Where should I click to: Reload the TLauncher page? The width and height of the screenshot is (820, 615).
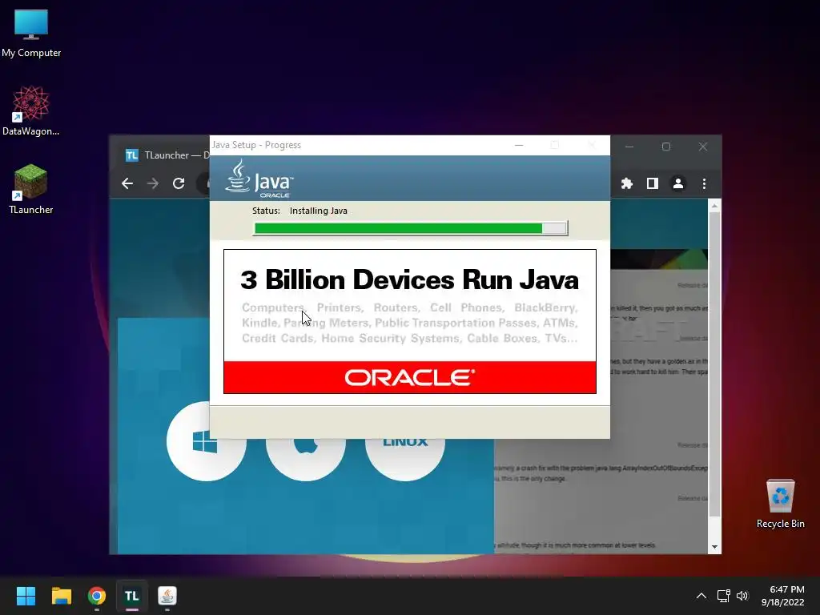click(x=179, y=183)
